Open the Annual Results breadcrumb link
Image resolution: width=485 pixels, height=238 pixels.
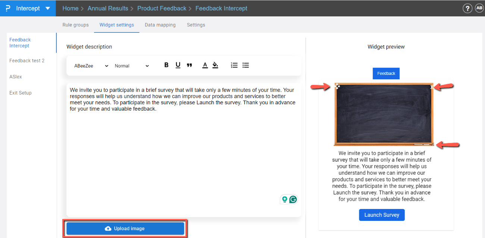tap(108, 8)
